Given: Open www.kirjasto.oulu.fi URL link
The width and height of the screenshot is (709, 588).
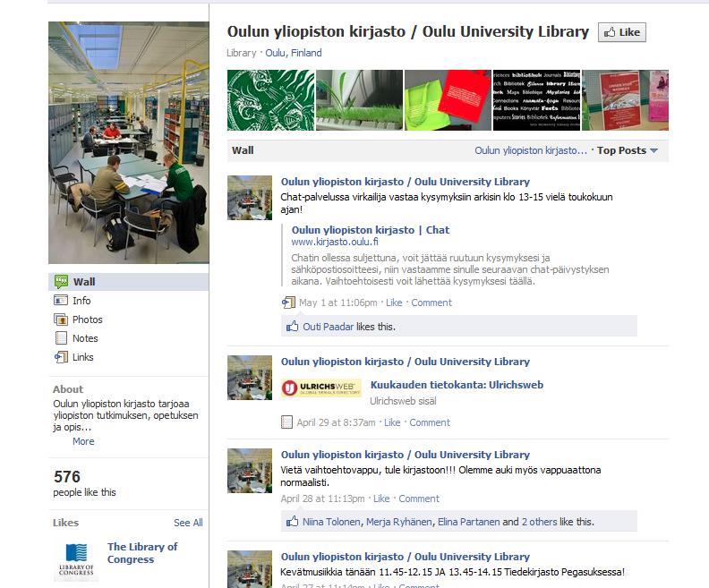Looking at the screenshot, I should (x=335, y=242).
